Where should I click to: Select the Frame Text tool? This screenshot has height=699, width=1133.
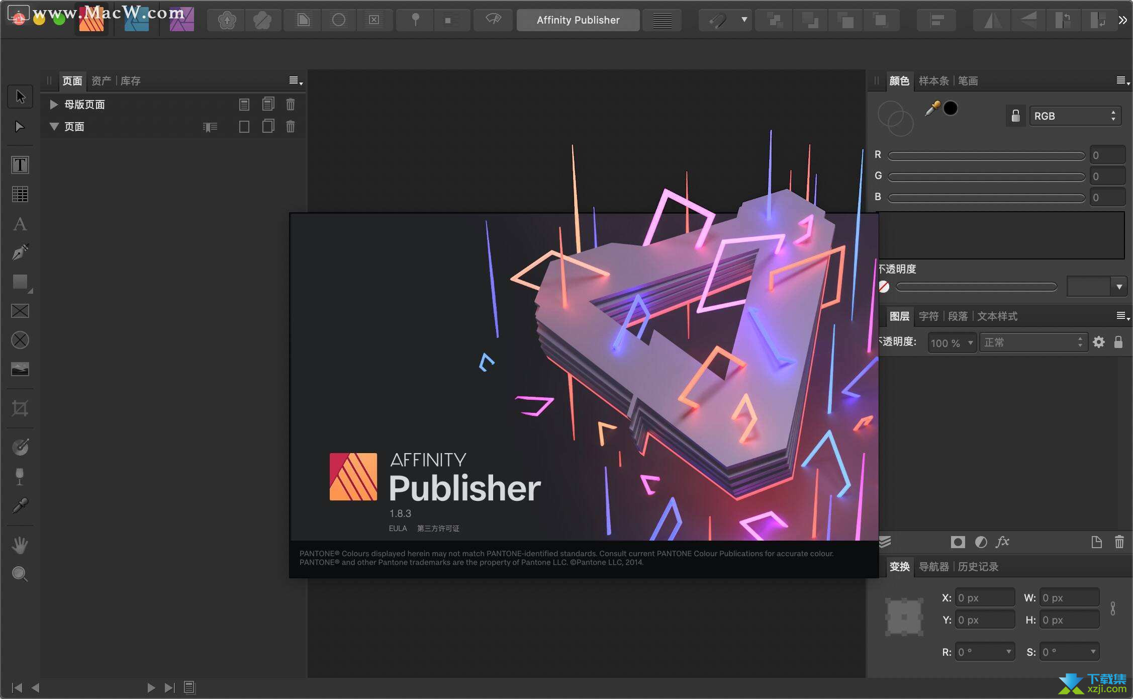[x=20, y=164]
